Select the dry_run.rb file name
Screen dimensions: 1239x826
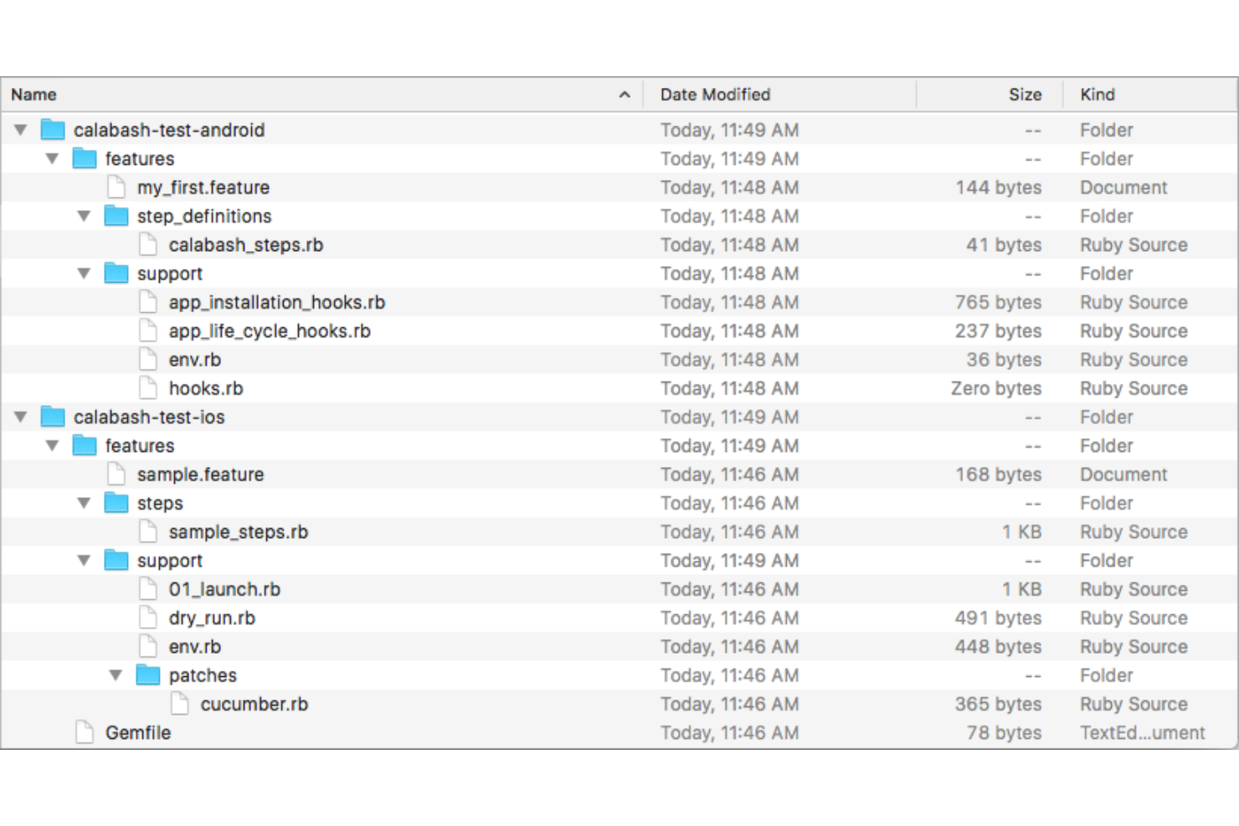coord(212,618)
